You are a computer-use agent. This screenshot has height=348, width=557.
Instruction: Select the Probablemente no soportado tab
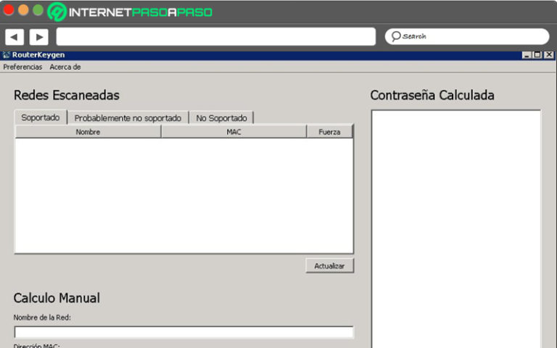click(x=128, y=118)
